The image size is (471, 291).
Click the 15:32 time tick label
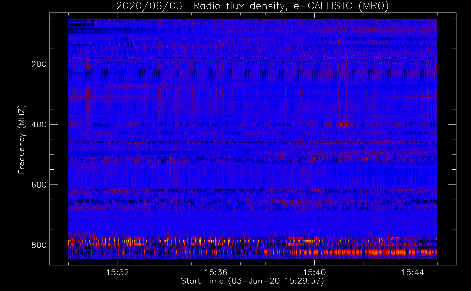(118, 273)
